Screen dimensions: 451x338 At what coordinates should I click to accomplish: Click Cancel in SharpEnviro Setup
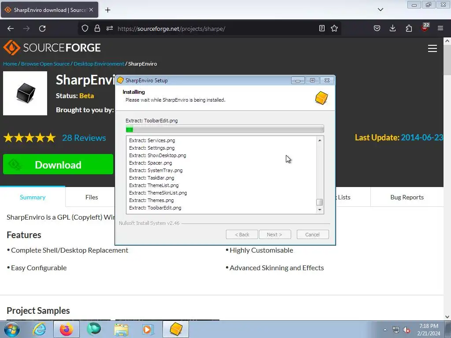tap(312, 235)
